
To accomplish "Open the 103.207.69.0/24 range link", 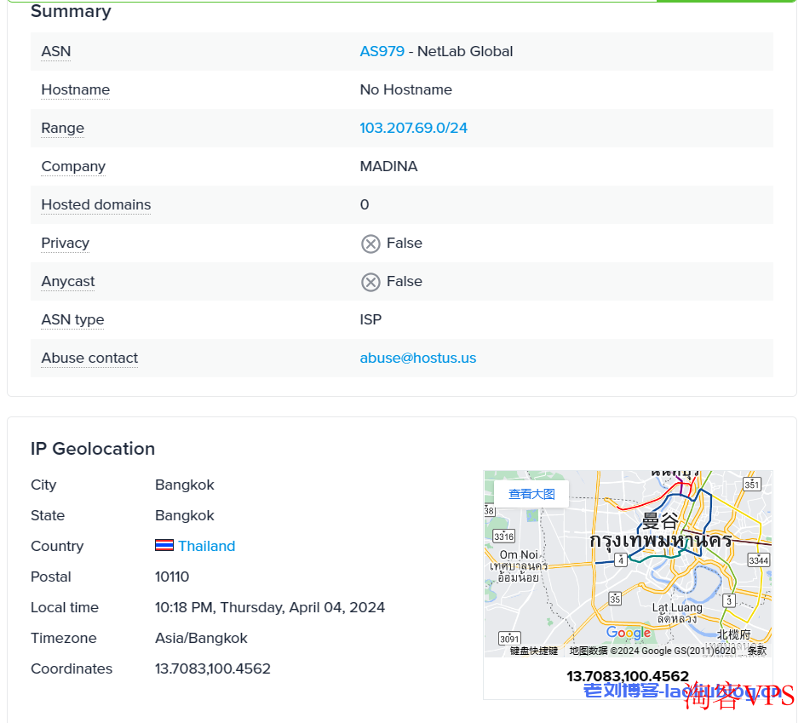I will [x=413, y=128].
